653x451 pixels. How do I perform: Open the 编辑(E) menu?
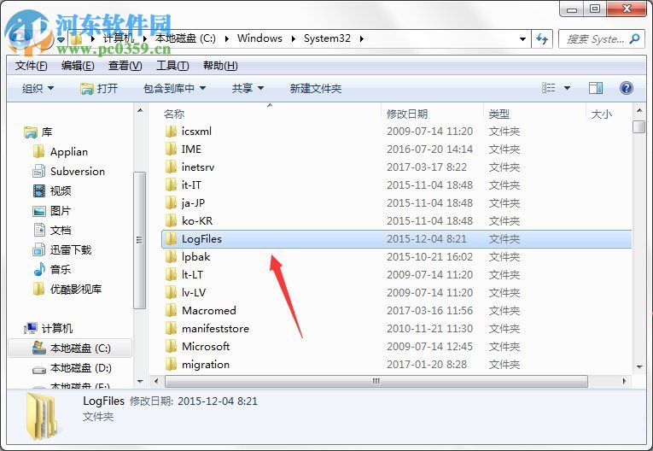[x=78, y=66]
